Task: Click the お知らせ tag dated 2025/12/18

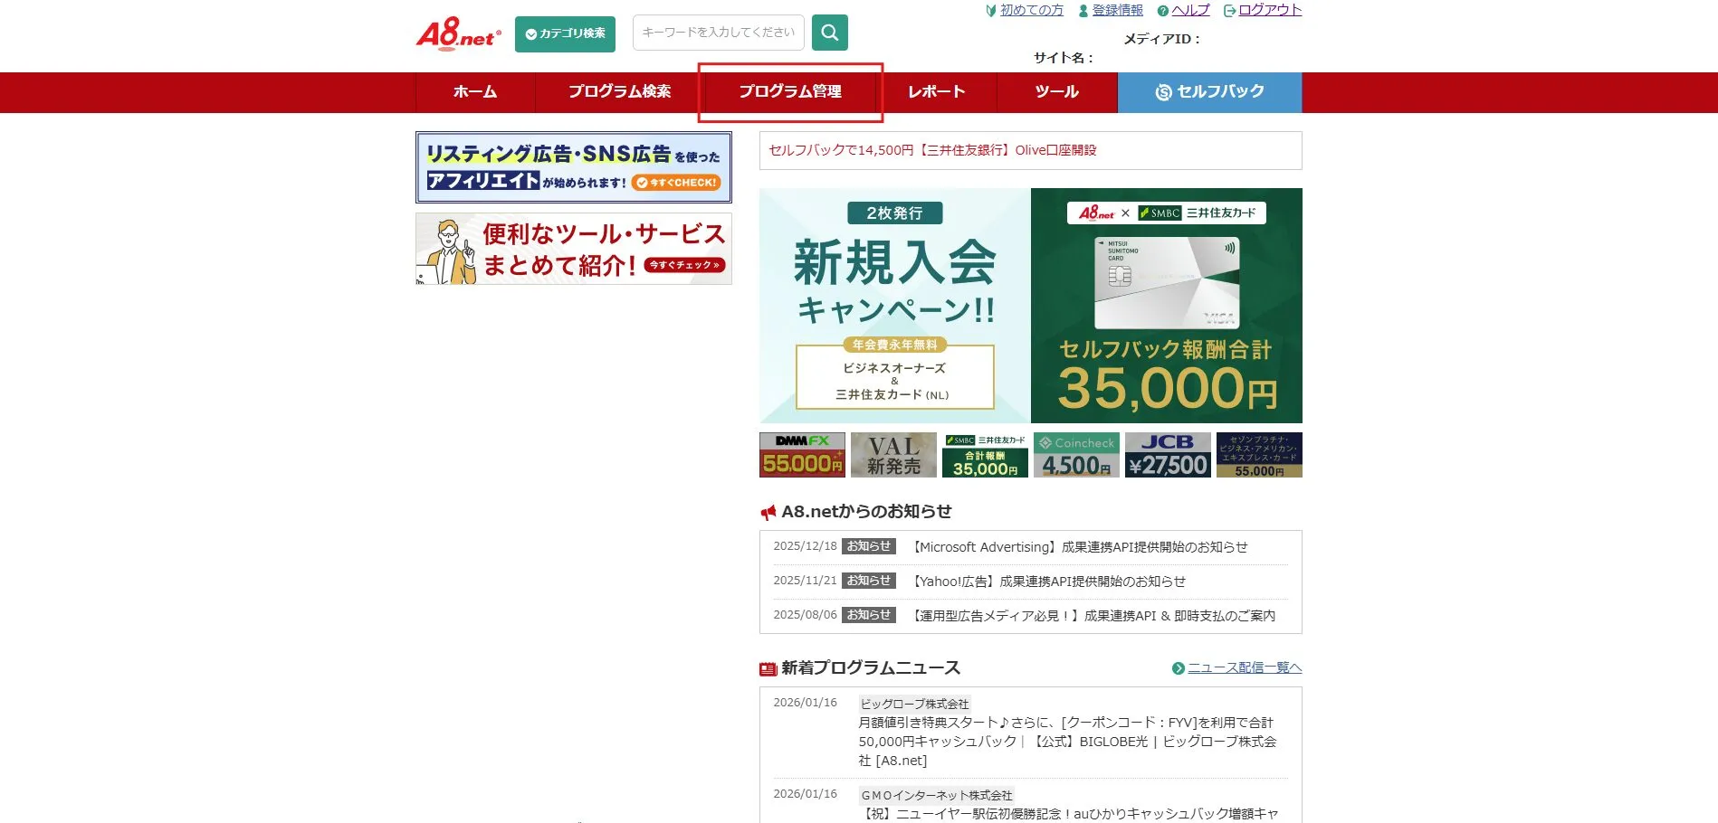Action: (x=869, y=546)
